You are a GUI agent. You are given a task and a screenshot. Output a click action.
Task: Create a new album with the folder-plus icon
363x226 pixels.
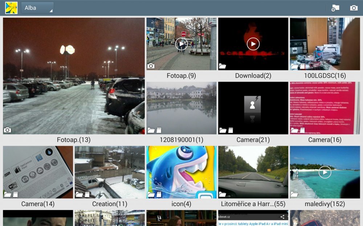[336, 7]
